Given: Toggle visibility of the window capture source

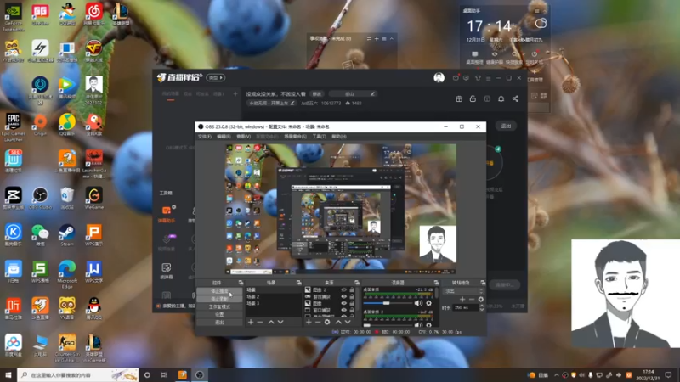Looking at the screenshot, I should coord(344,310).
